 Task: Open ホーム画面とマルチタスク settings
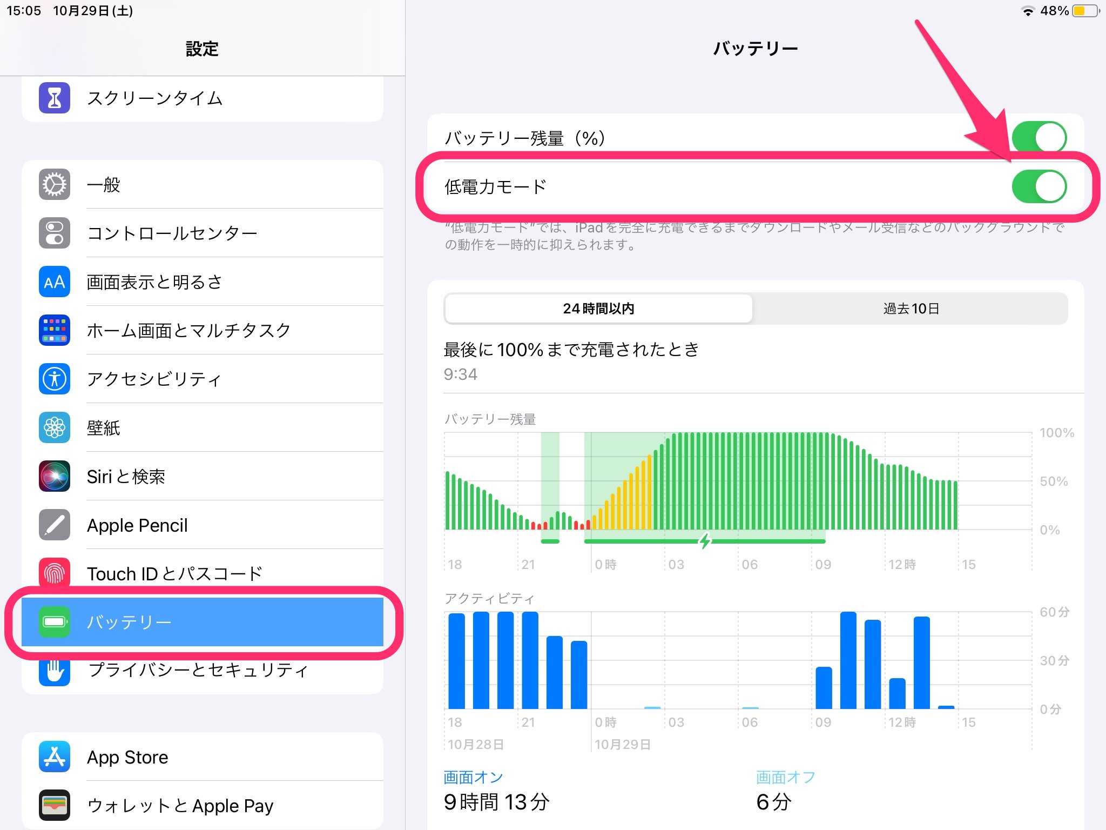click(x=203, y=330)
